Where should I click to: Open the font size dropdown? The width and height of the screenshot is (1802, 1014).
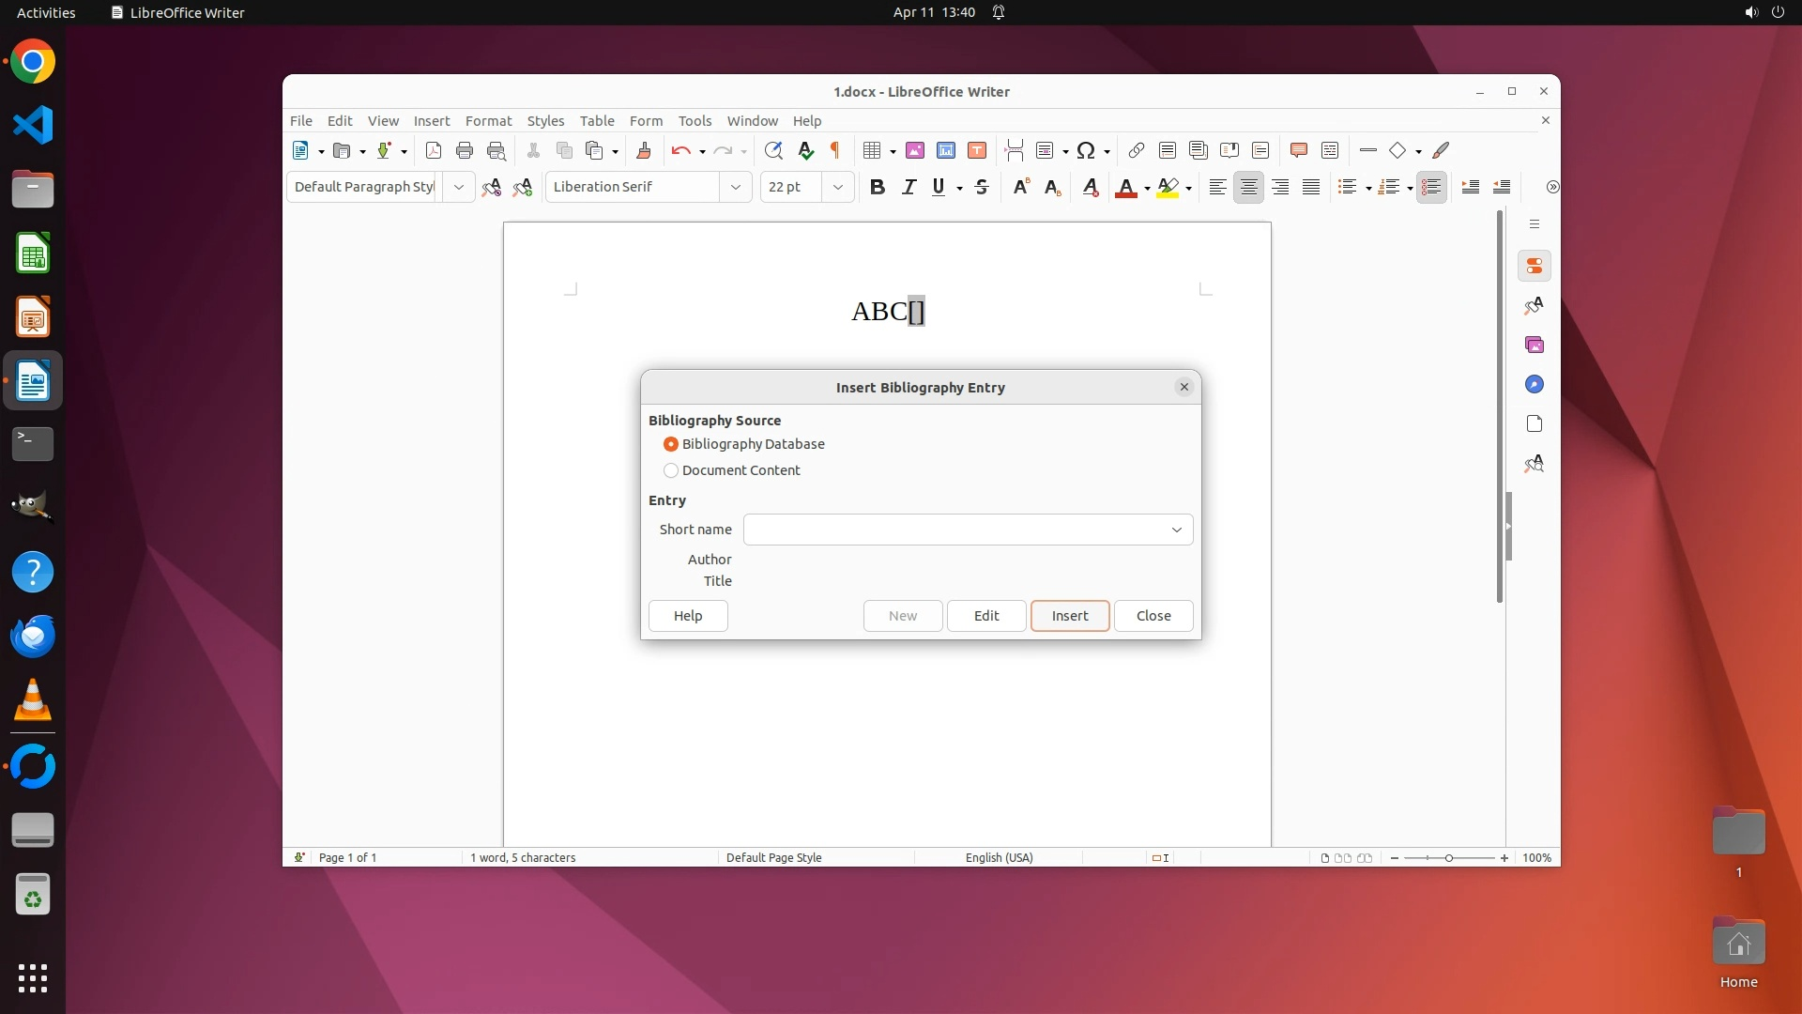[838, 187]
